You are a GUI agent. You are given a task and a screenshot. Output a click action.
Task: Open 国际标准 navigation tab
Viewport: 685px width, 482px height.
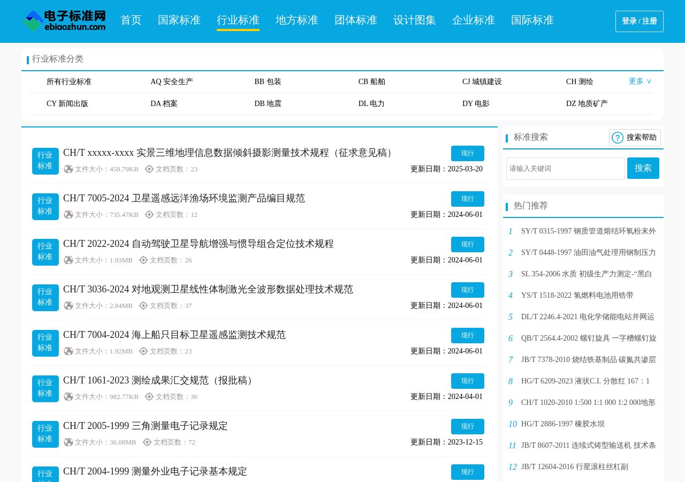click(532, 20)
